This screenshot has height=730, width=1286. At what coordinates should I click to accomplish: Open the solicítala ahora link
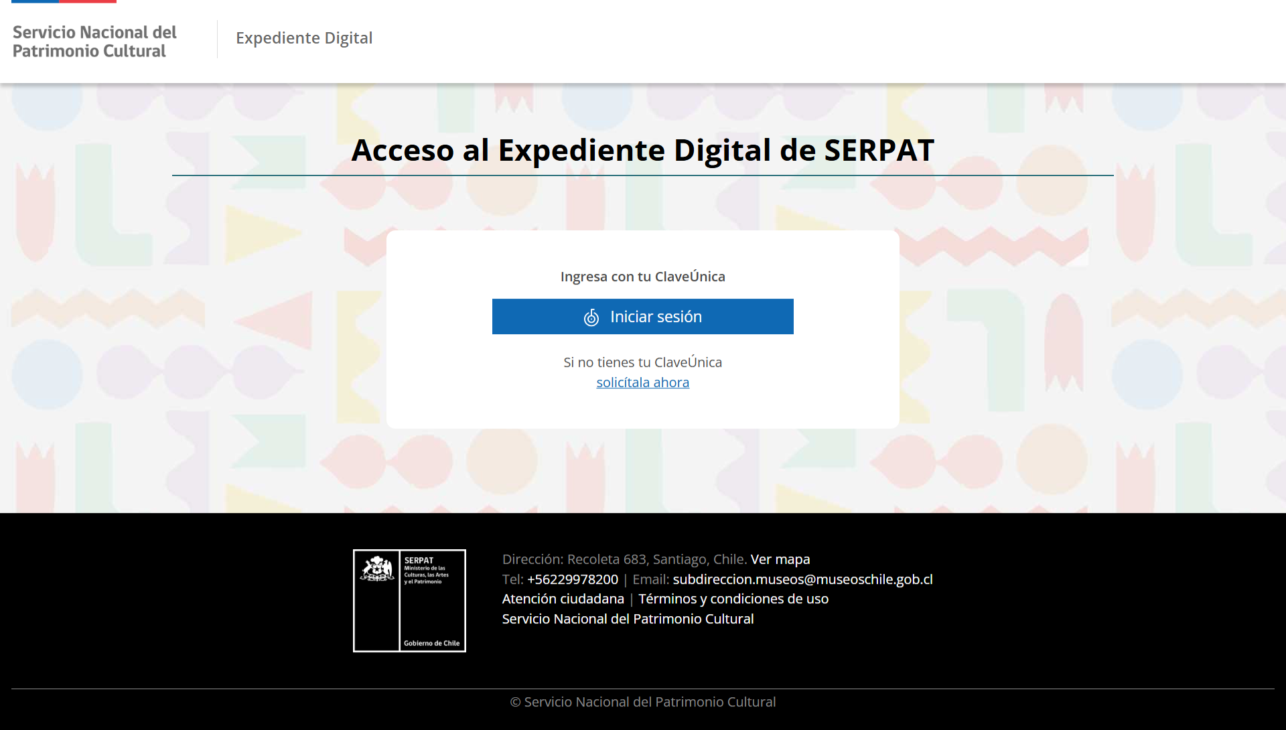(642, 382)
